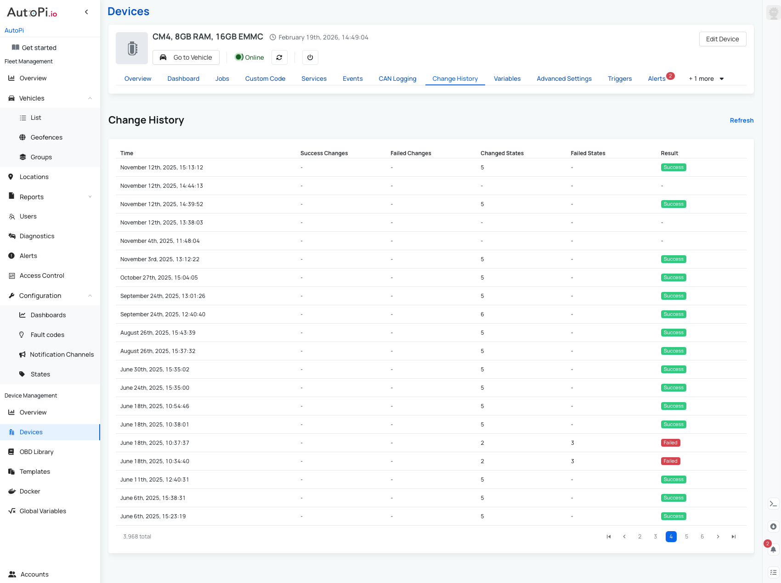
Task: Click the Refresh link
Action: (741, 120)
